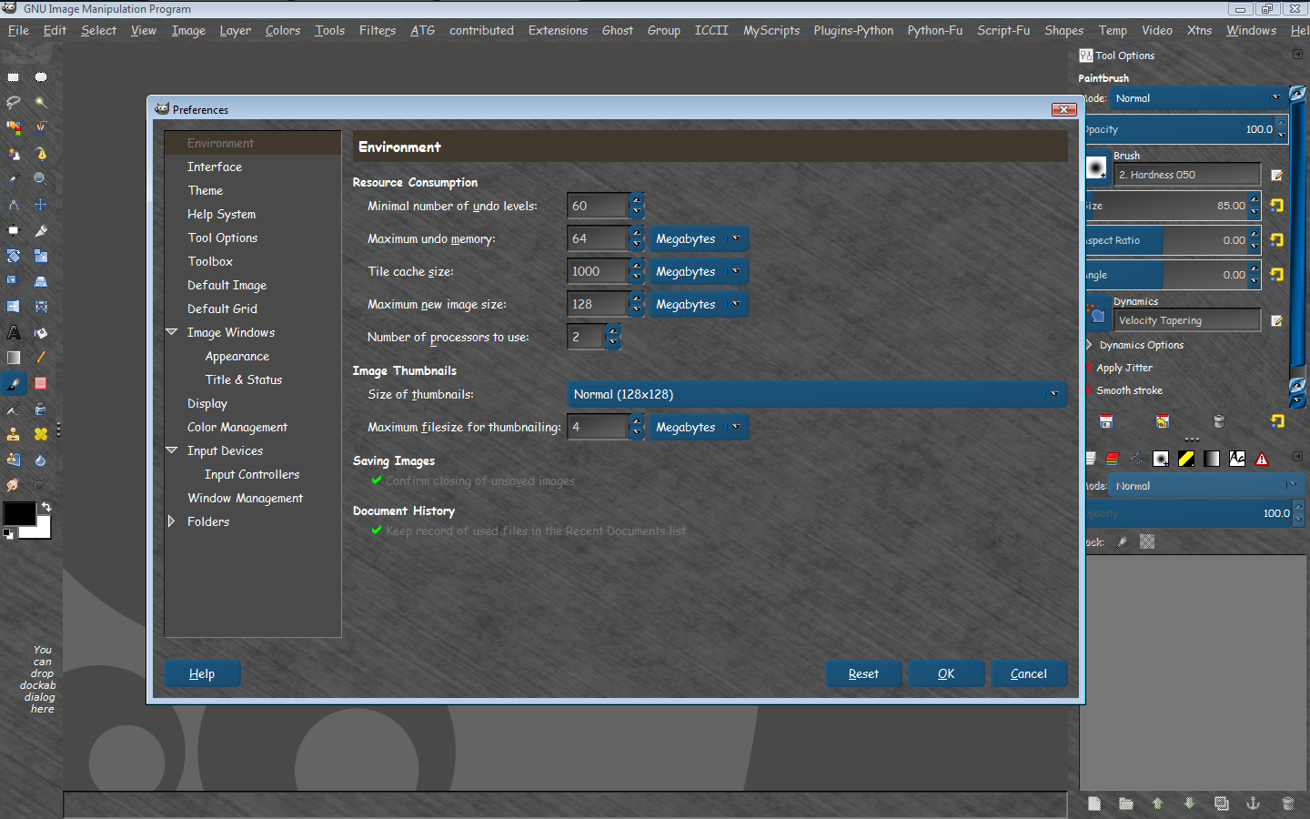This screenshot has width=1310, height=819.
Task: Toggle Keep record of used files option
Action: click(x=529, y=531)
